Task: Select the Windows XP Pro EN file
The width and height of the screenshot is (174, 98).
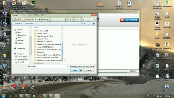Action: click(x=48, y=60)
